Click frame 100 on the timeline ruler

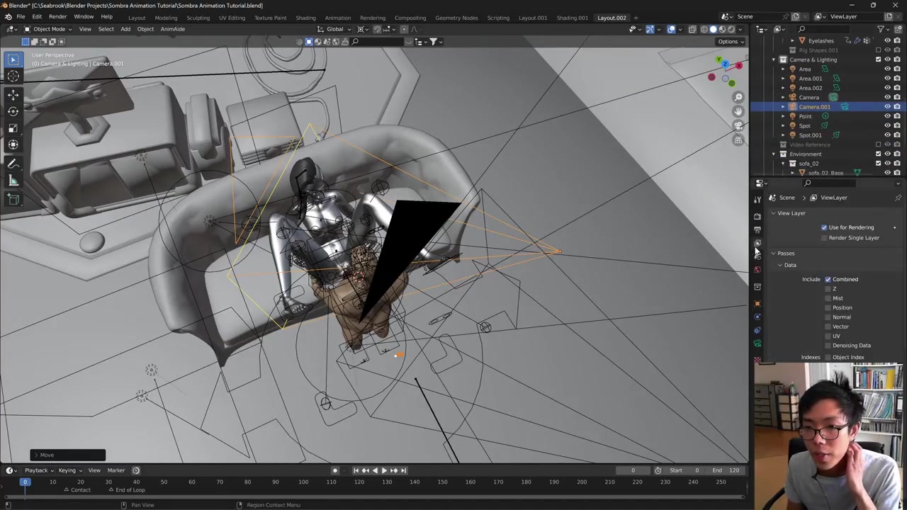[x=303, y=482]
